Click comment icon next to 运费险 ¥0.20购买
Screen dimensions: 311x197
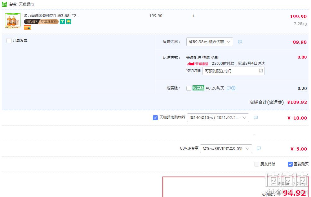pos(229,88)
